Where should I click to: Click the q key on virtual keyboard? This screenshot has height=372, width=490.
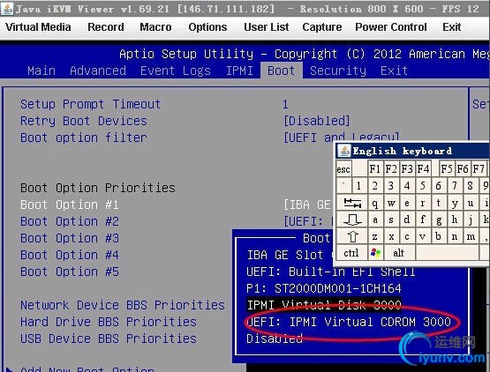coord(375,203)
